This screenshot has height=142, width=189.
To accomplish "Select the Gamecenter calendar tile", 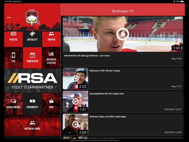I will click(32, 58).
